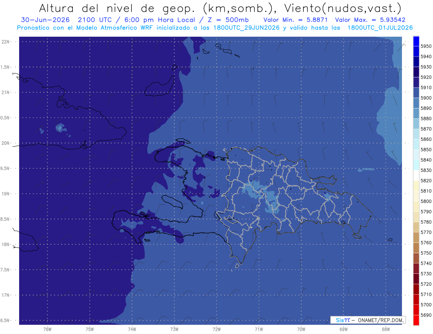Click the '74W' longitude label
This screenshot has width=433, height=334.
132,329
